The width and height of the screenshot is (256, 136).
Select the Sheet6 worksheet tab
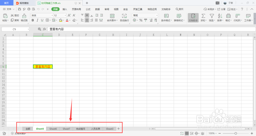click(x=53, y=129)
